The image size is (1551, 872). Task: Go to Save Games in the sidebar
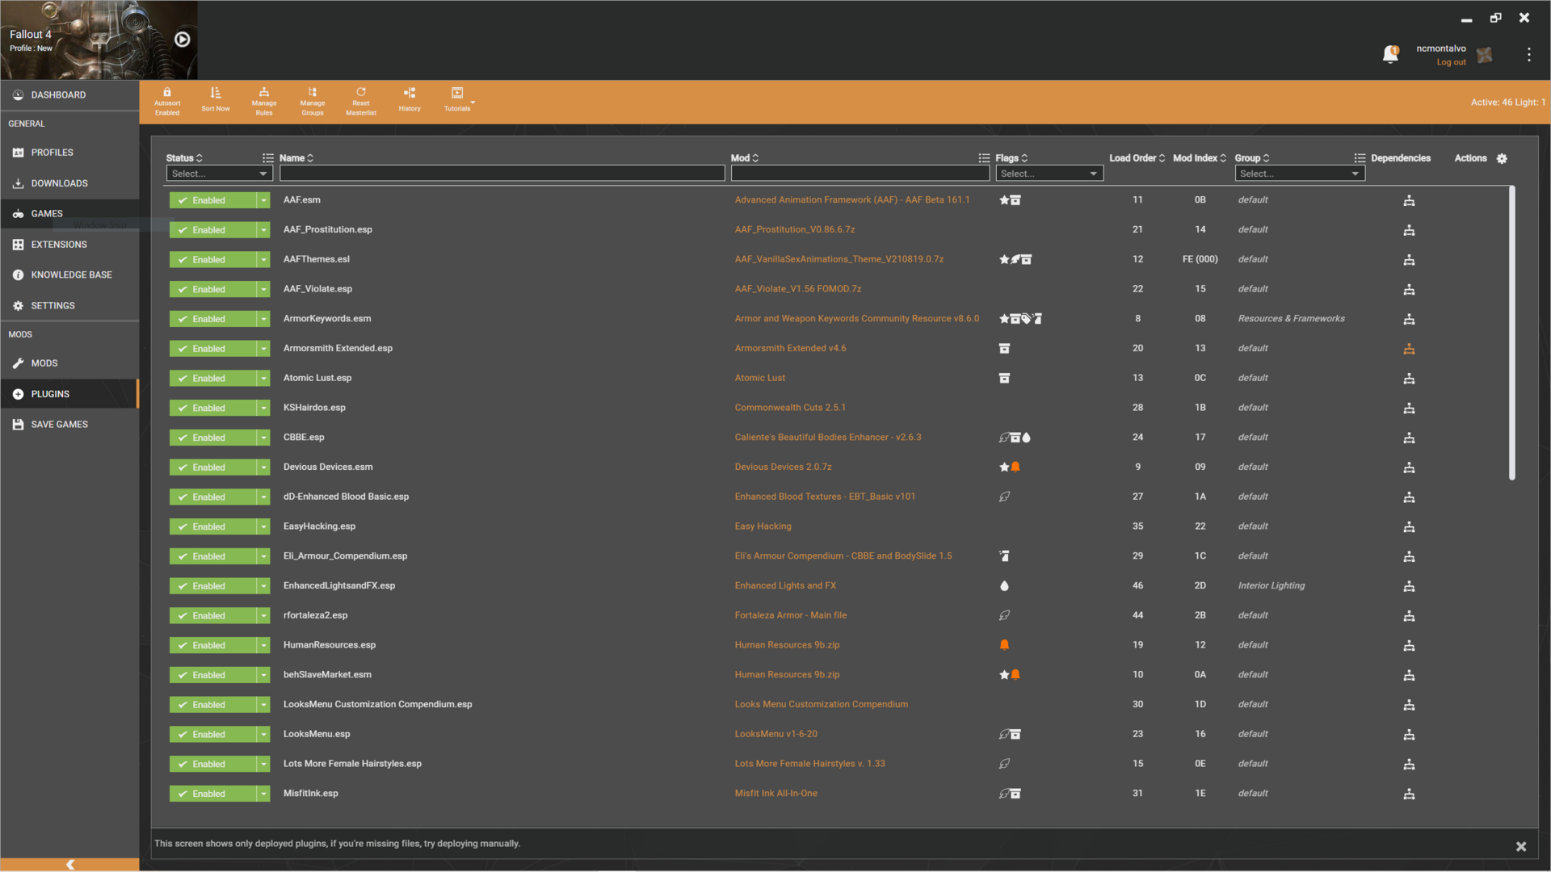point(69,425)
